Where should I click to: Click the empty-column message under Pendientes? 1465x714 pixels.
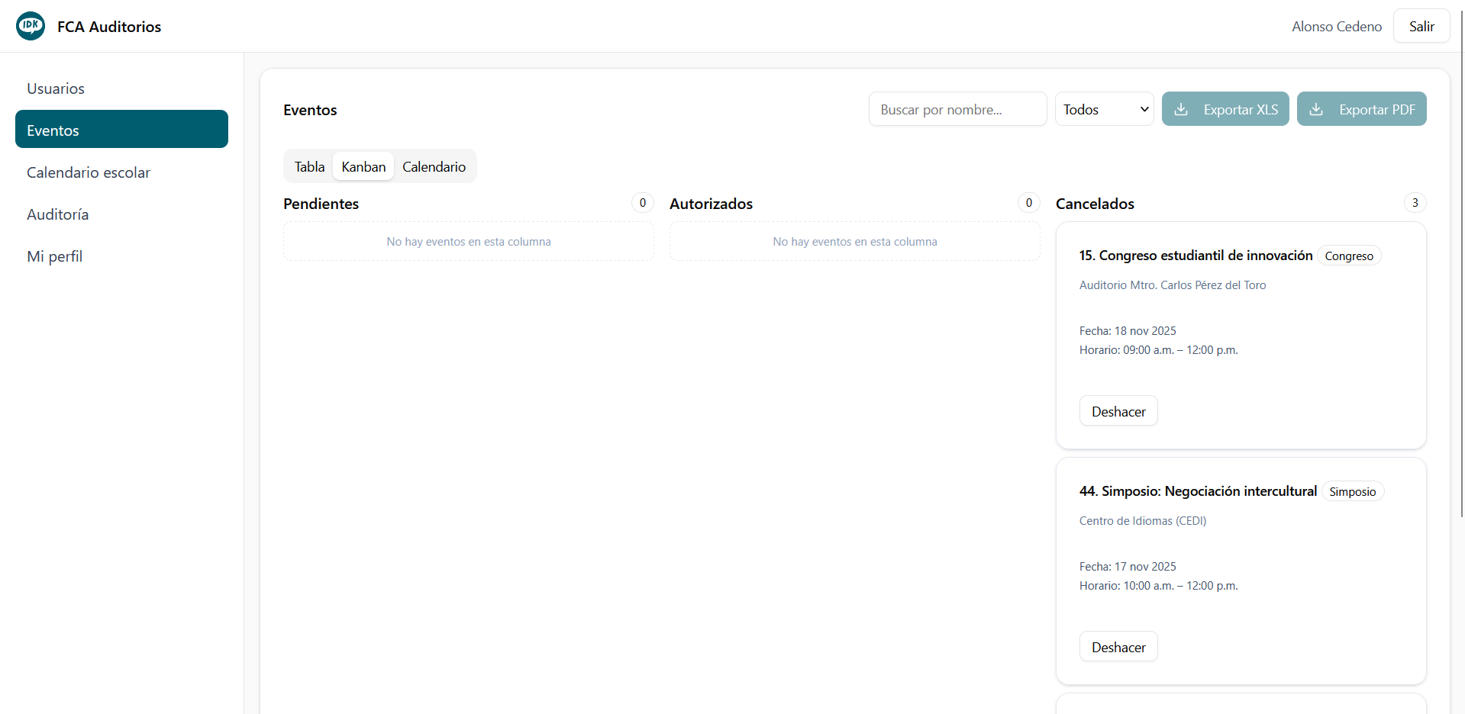point(469,242)
